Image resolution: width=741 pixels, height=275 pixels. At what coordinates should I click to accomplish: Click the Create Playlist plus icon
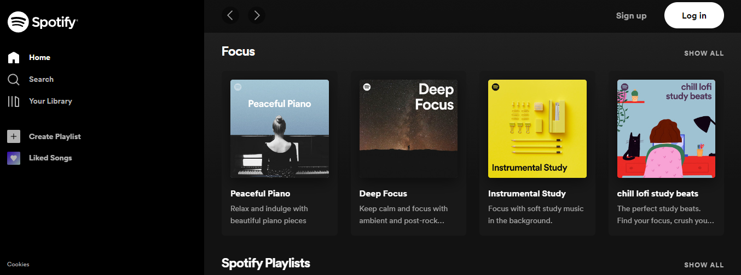click(14, 136)
